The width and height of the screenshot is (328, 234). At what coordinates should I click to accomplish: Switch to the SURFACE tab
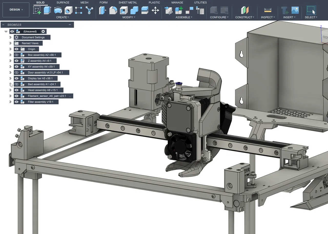tap(63, 2)
